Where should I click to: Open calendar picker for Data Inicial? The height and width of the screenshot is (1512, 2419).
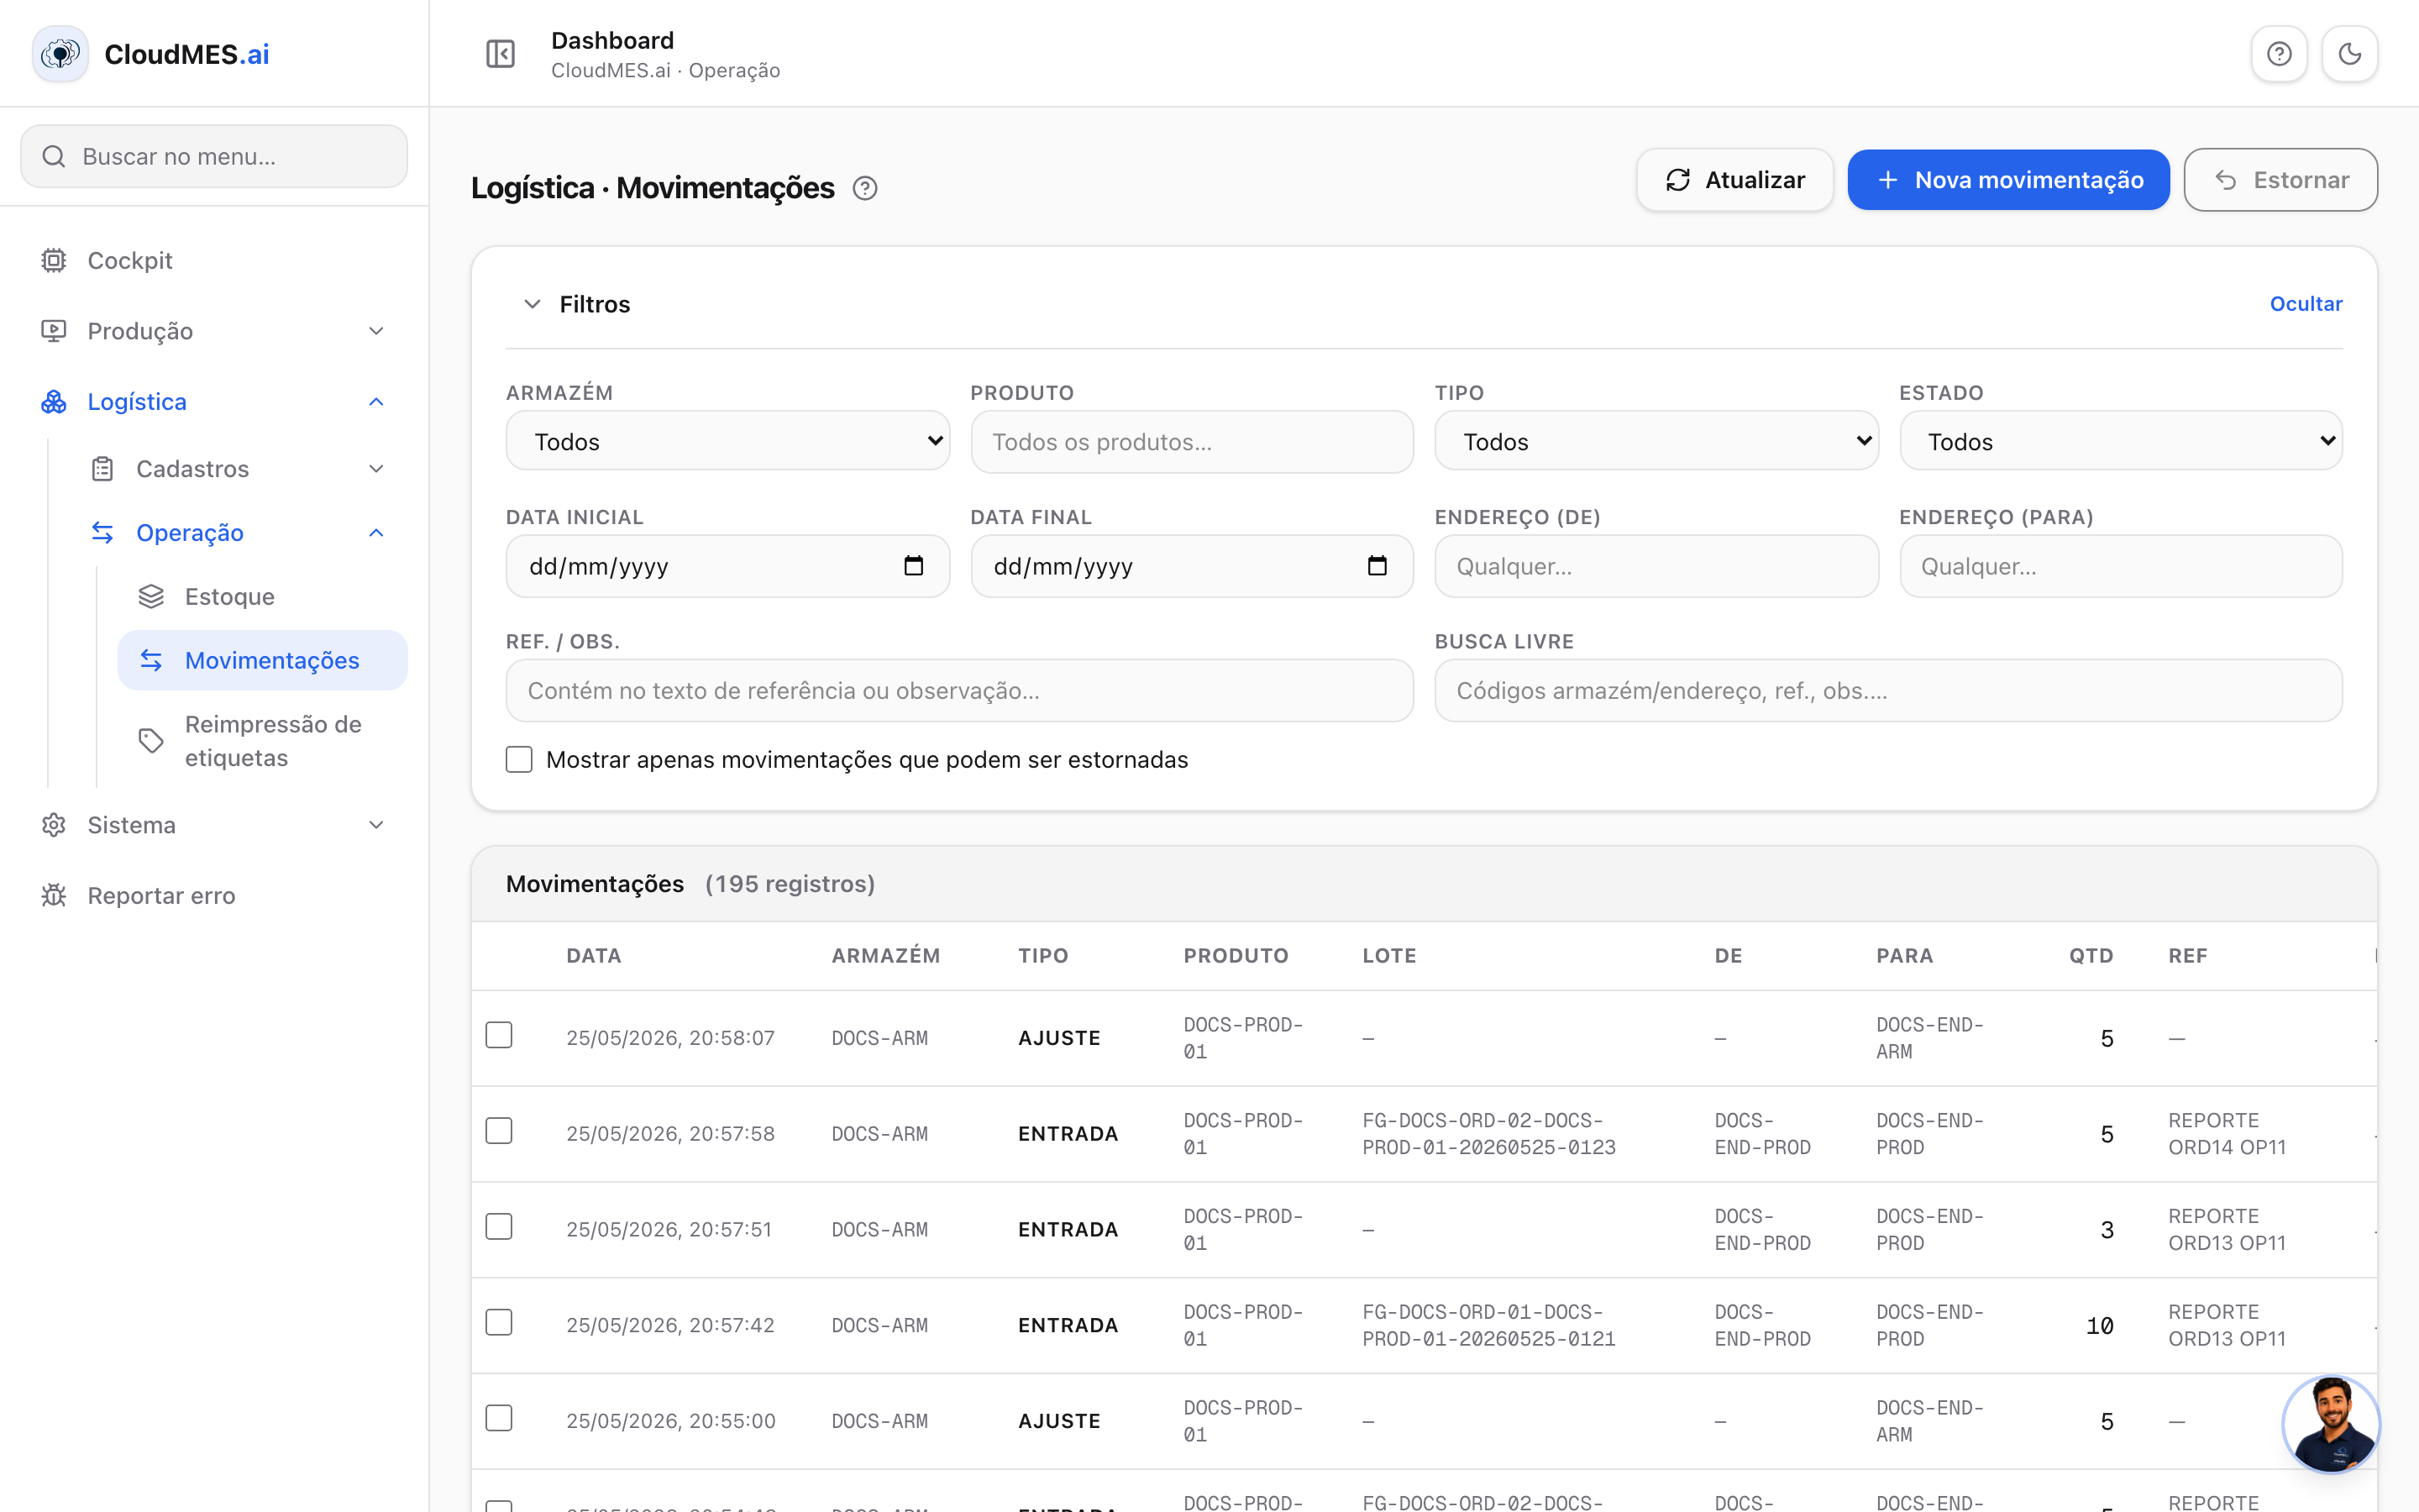914,566
